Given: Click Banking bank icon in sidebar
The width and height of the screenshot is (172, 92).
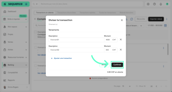Looking at the screenshot, I should click(5, 65).
